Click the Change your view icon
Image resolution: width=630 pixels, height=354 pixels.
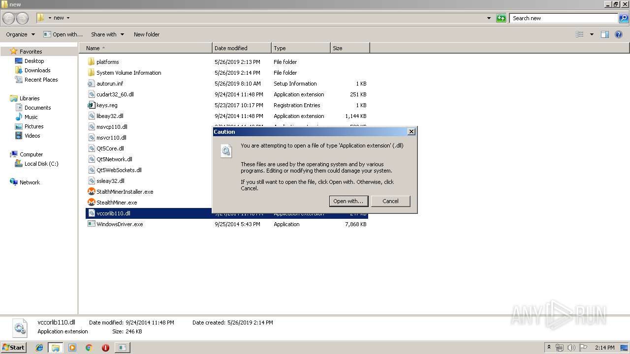[580, 34]
